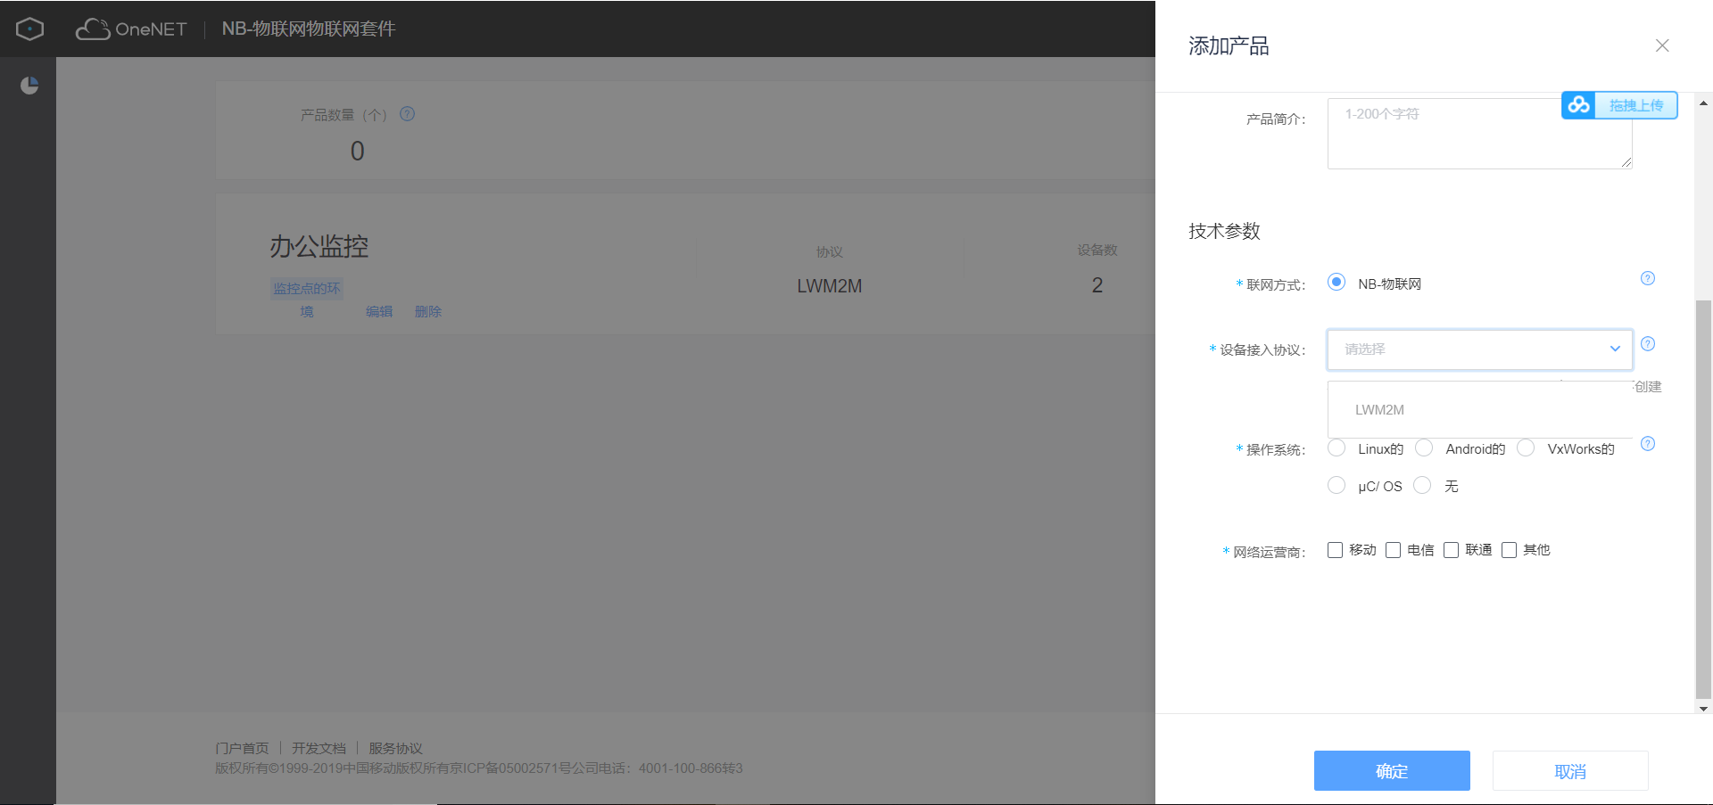1713x805 pixels.
Task: Click the 技术参数 section heading
Action: (x=1224, y=231)
